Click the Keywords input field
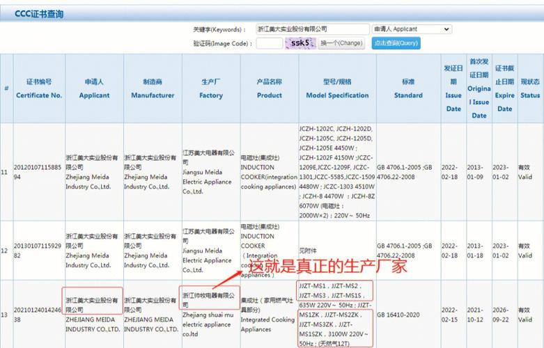 313,29
